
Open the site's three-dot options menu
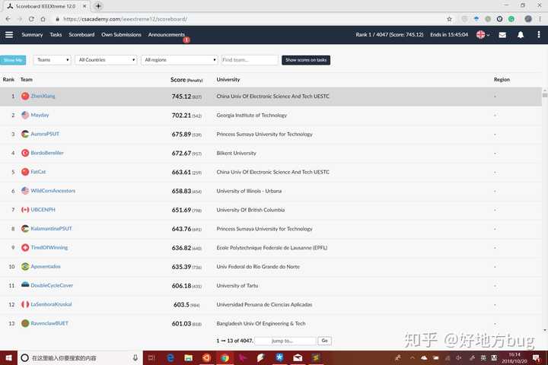(539, 34)
